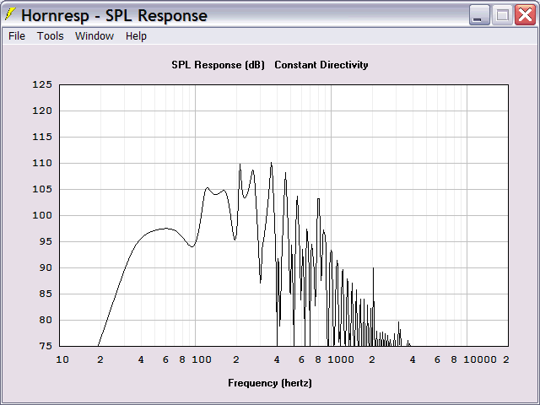Open the Tools menu

[x=51, y=35]
